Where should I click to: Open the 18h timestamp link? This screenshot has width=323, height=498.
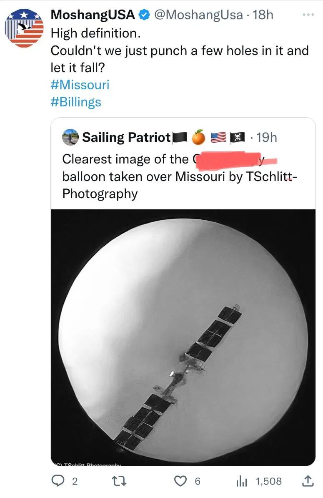coord(263,15)
